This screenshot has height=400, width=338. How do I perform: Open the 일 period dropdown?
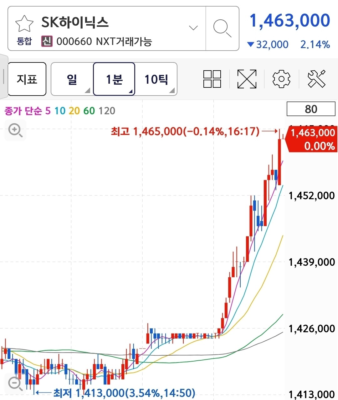[x=72, y=79]
